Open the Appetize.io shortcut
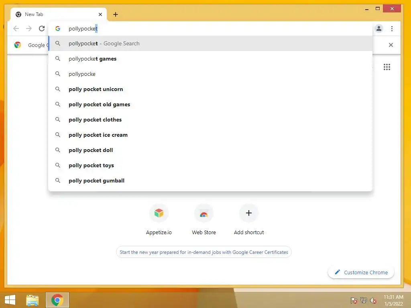 pos(159,219)
